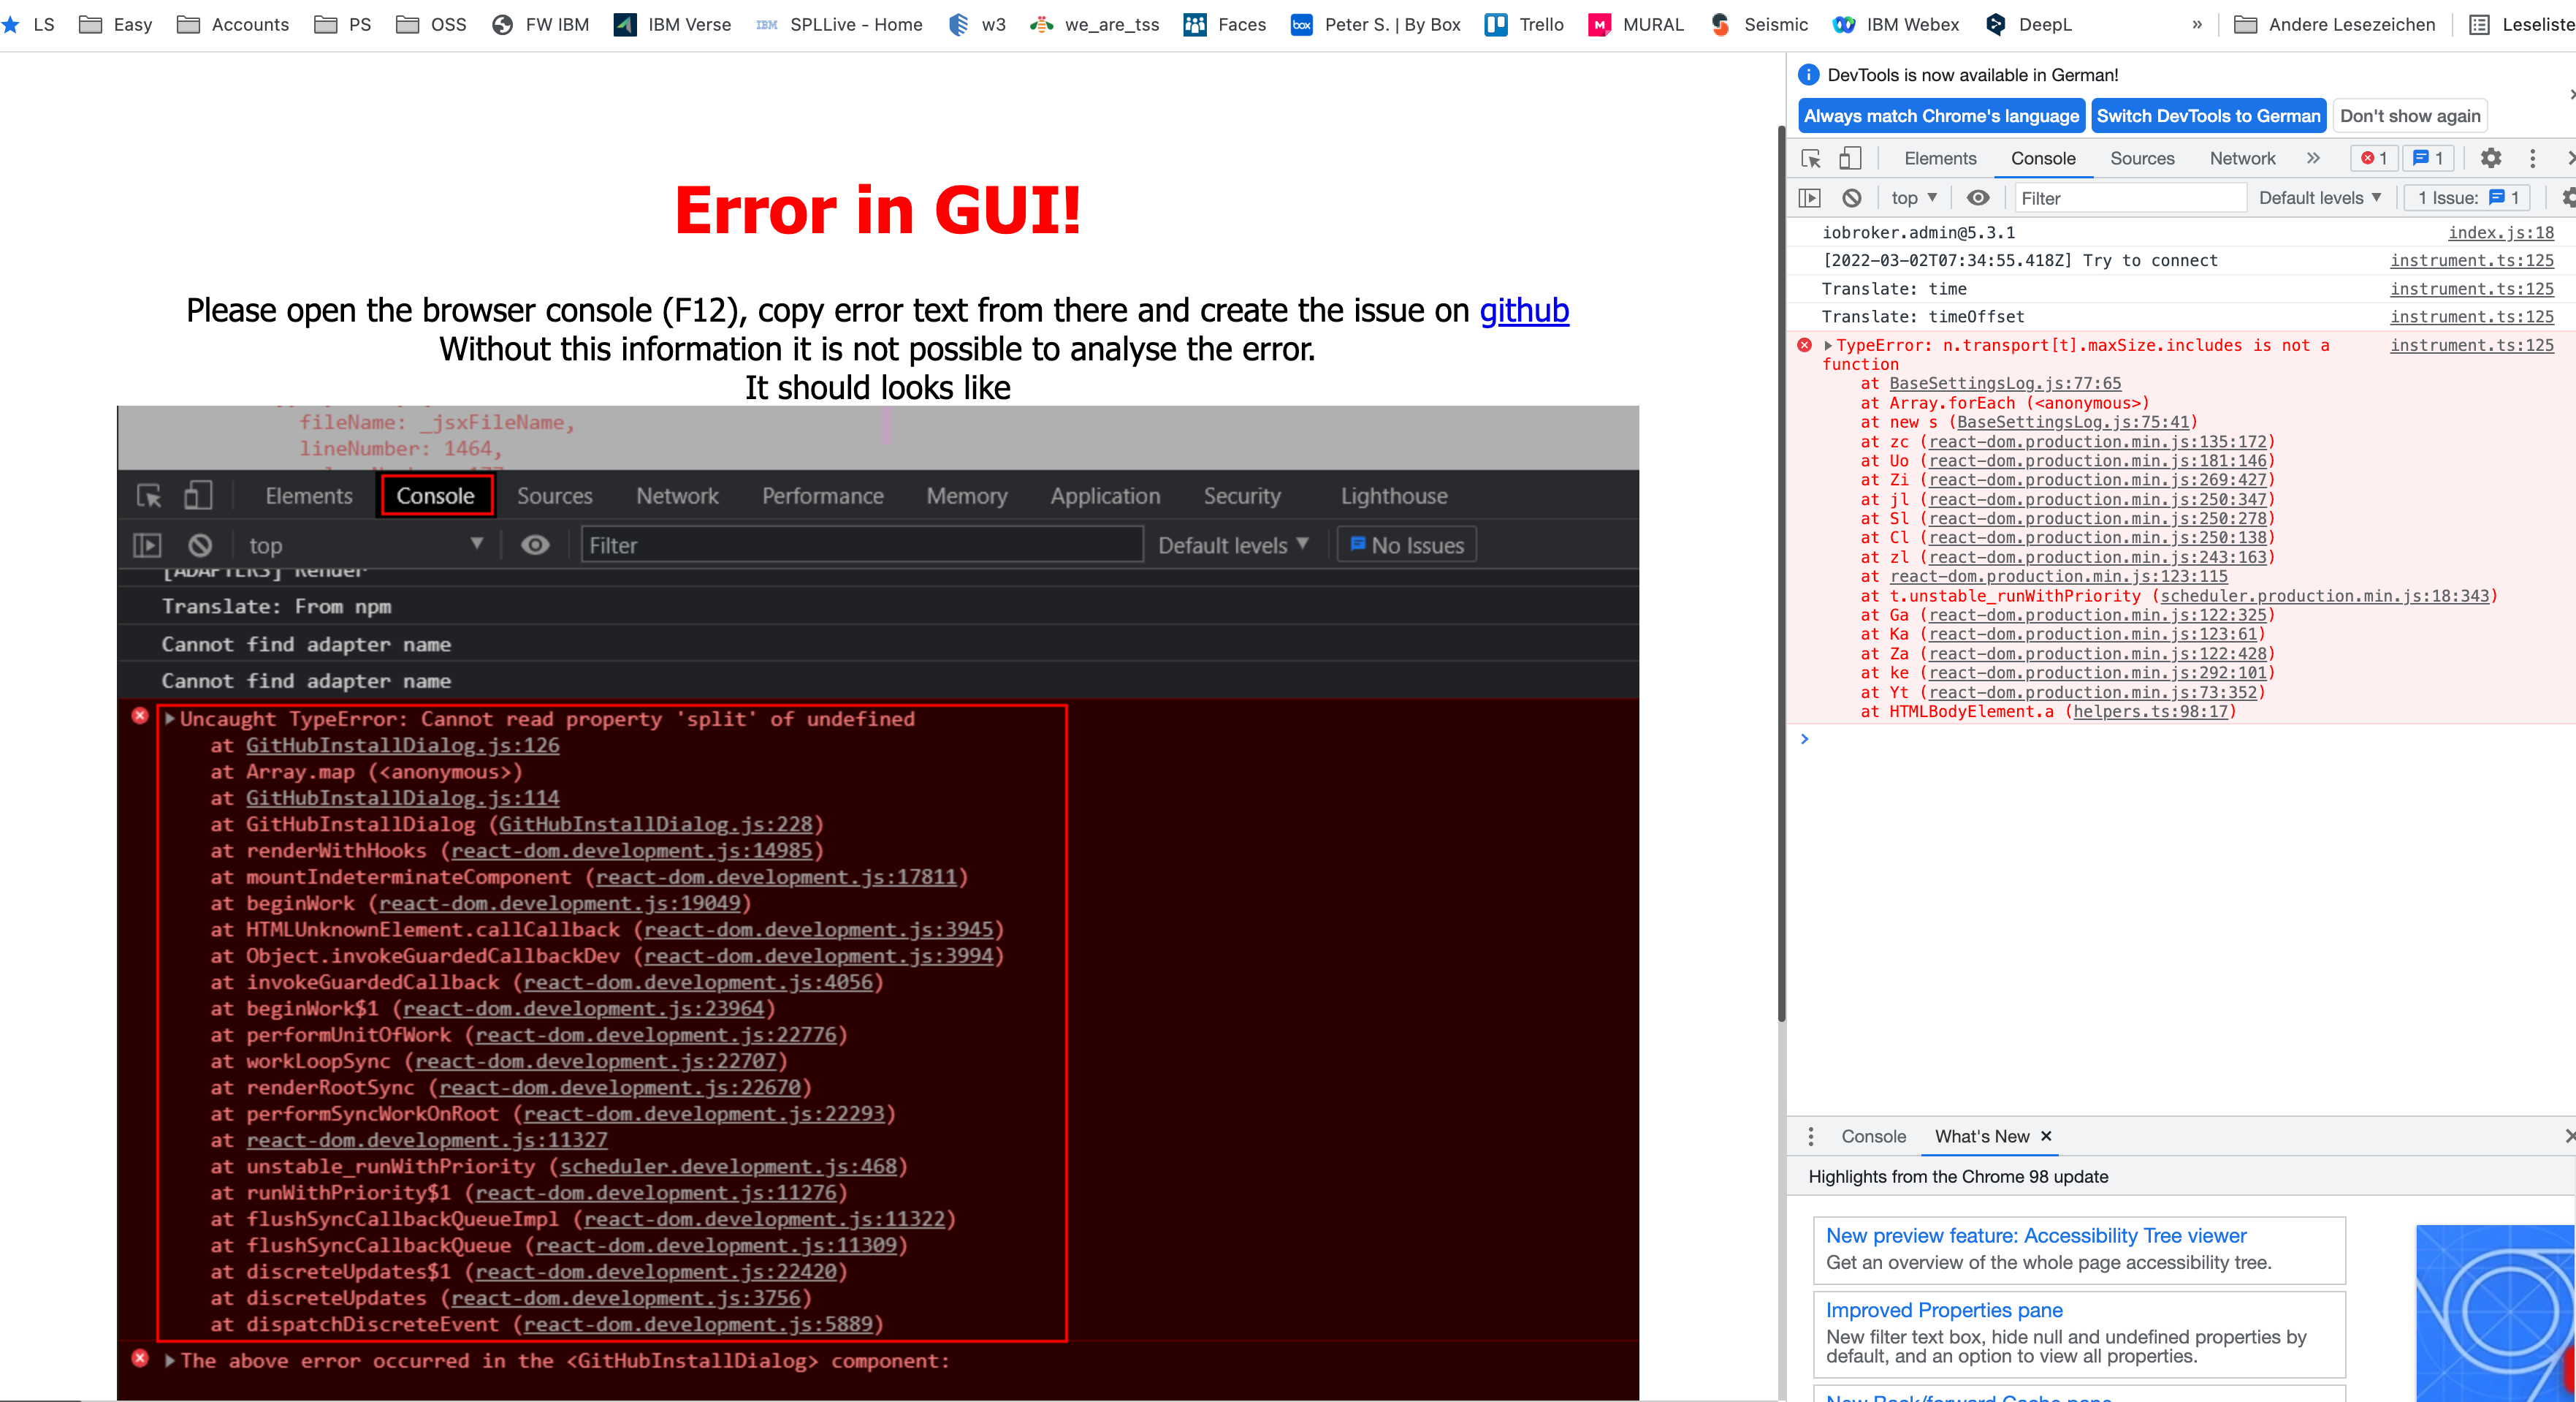Open the three-dot DevTools customization menu
This screenshot has width=2576, height=1402.
2532,158
